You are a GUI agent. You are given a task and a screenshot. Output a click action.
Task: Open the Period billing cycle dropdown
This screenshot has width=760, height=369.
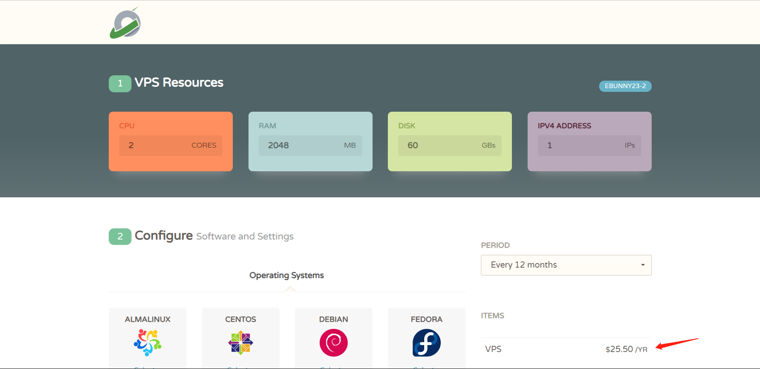pyautogui.click(x=566, y=265)
